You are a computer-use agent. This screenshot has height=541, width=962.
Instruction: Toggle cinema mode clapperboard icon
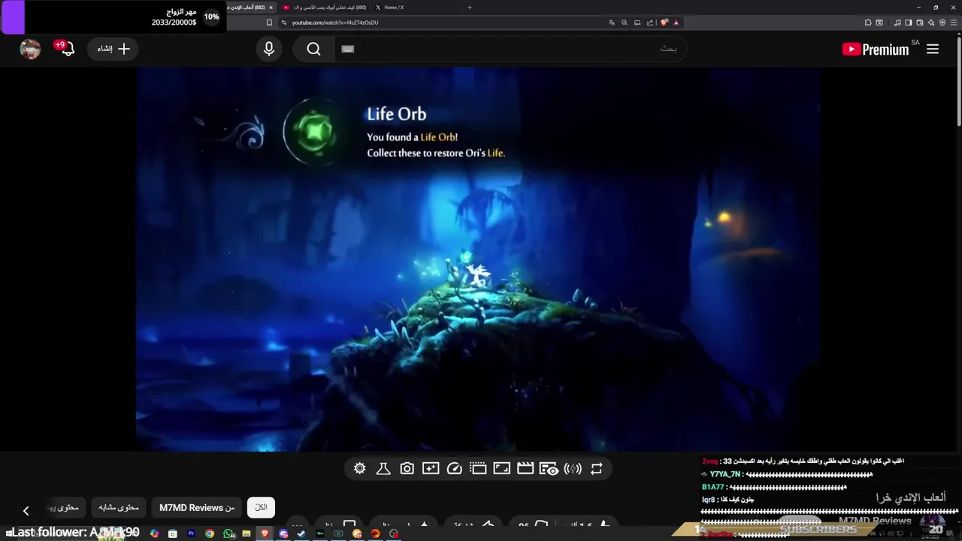tap(525, 469)
